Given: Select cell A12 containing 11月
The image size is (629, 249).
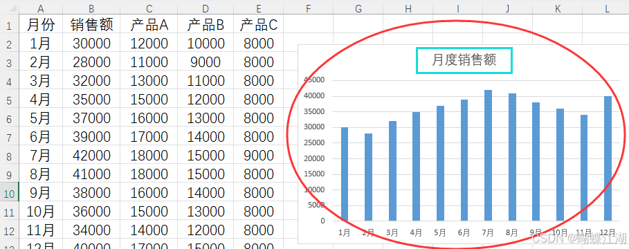Looking at the screenshot, I should (x=41, y=230).
